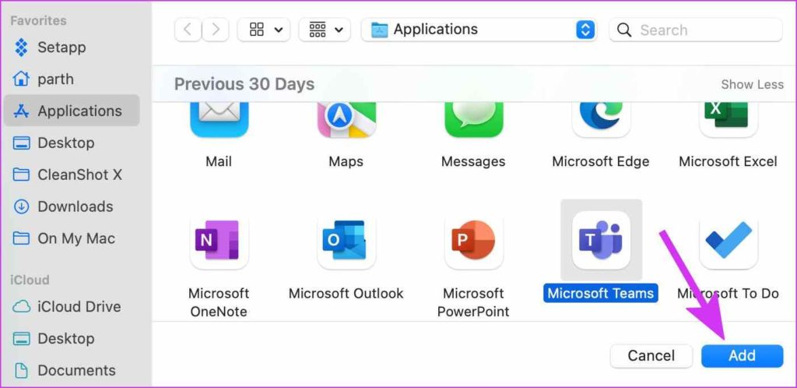Viewport: 797px width, 388px height.
Task: Click the Messages label text
Action: (x=473, y=162)
